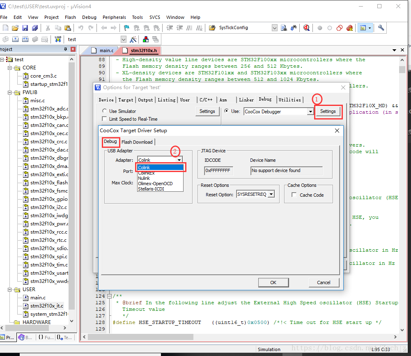Open the Reset Option SYSRESETREQ dropdown
411x356 pixels.
271,194
